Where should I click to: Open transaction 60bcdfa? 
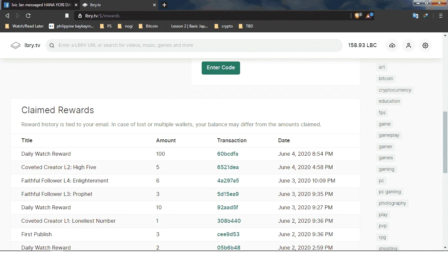(228, 154)
